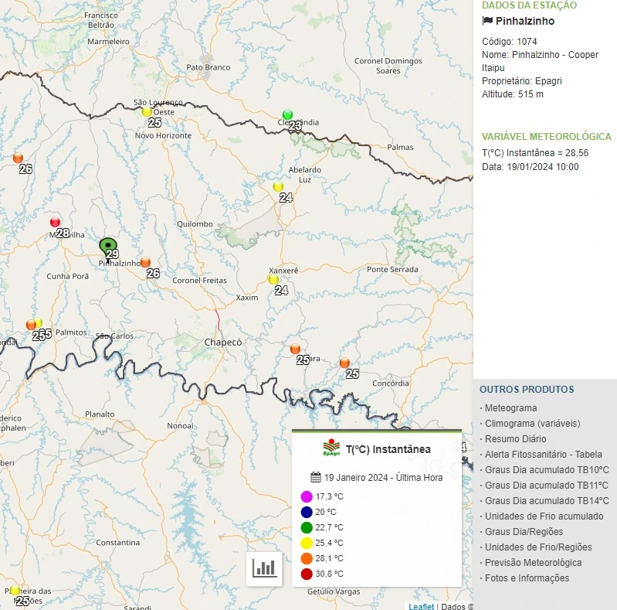Click the selected Pinhalzinho station marker
Screen dimensions: 617x610
[x=109, y=246]
